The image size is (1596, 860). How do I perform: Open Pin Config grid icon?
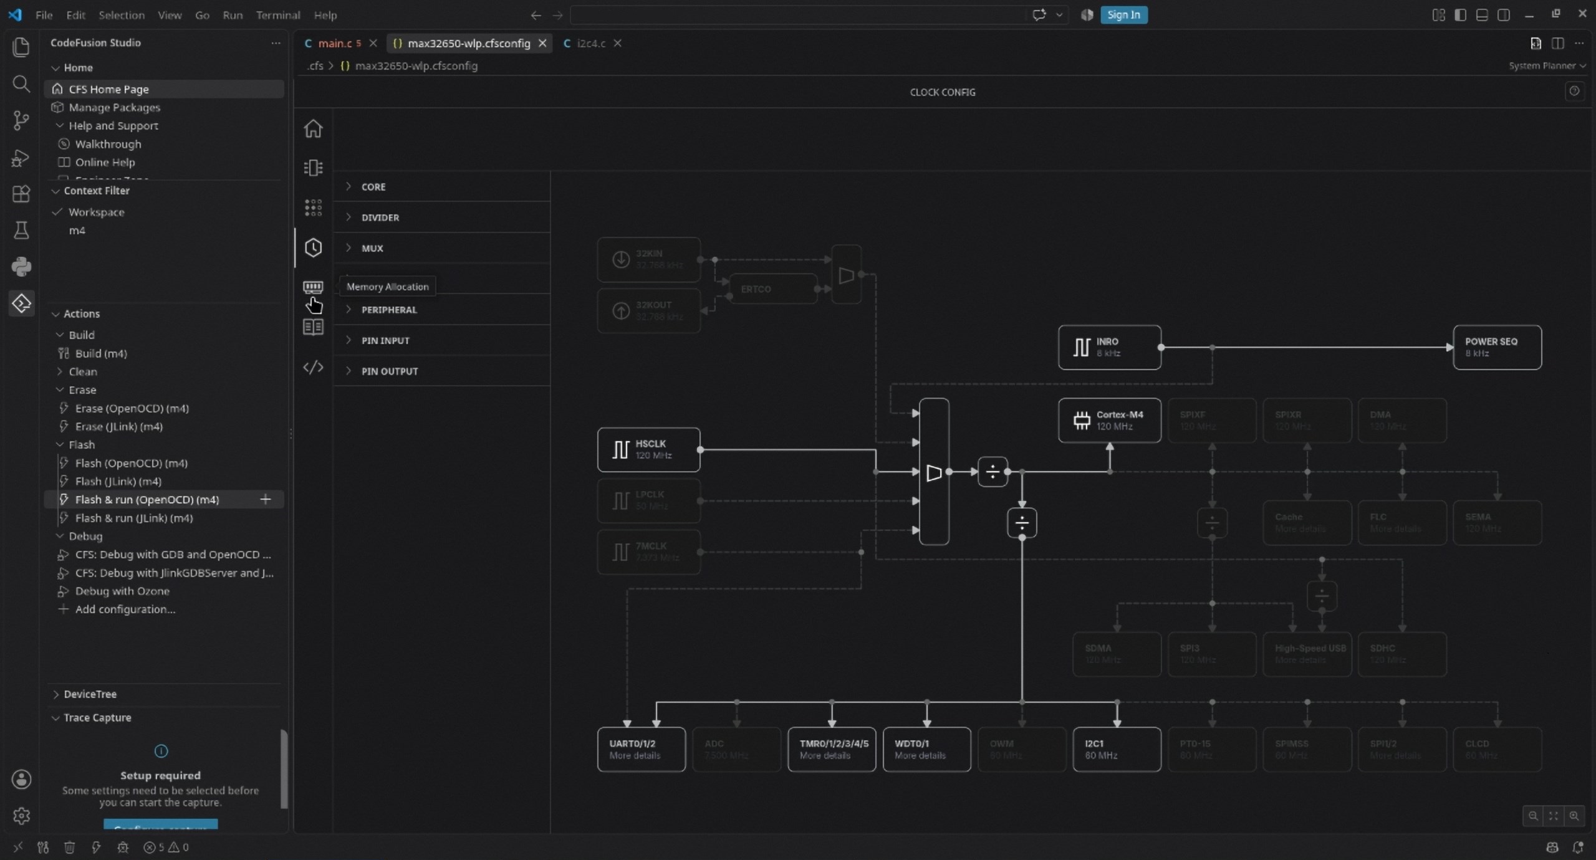pos(313,208)
